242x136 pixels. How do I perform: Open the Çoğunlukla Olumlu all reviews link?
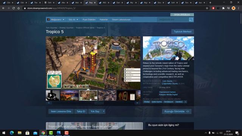click(x=170, y=83)
